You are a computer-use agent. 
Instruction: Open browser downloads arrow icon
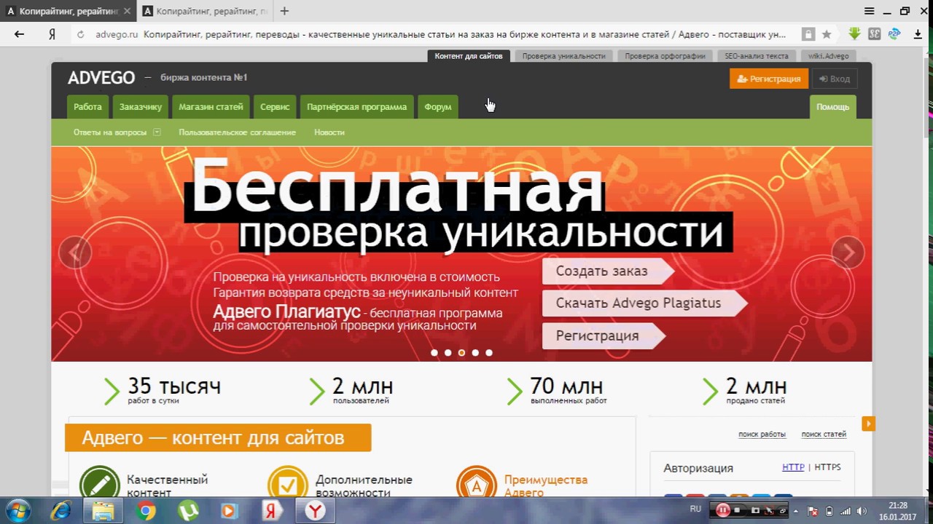pyautogui.click(x=917, y=34)
